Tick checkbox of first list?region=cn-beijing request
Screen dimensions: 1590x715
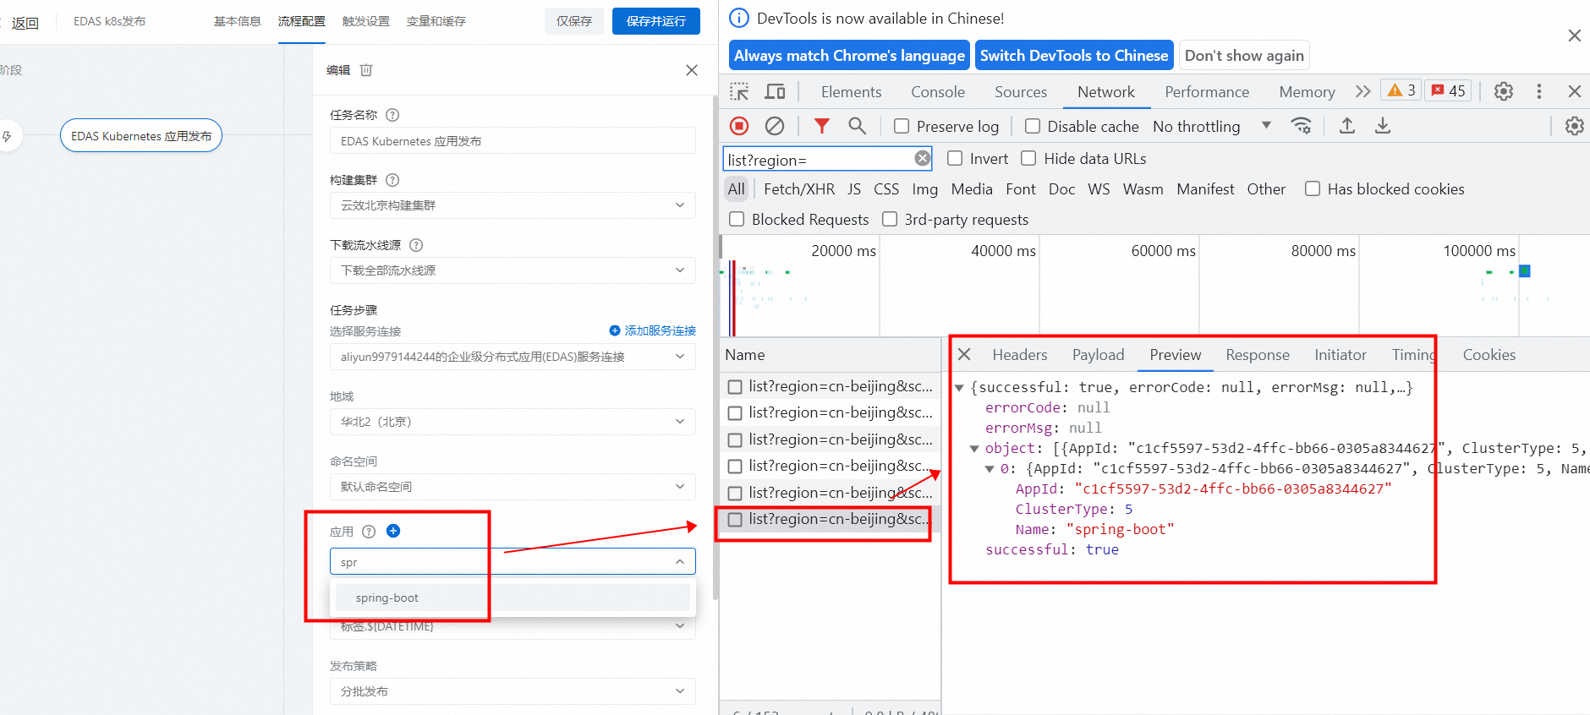click(x=735, y=386)
